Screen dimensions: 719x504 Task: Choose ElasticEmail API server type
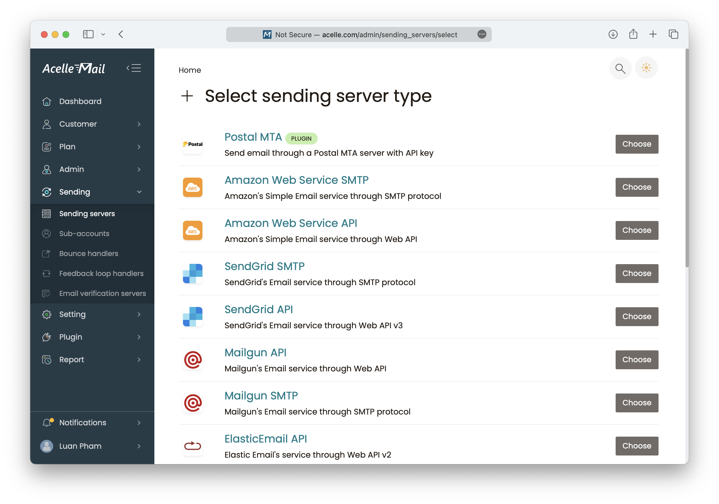tap(637, 446)
